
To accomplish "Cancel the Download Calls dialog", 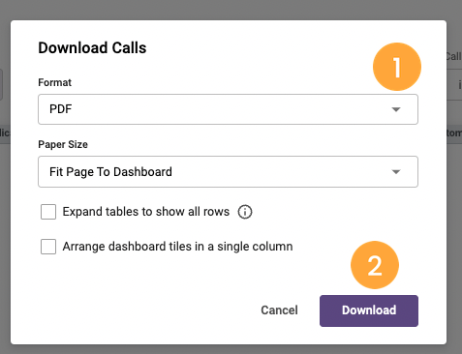I will (x=279, y=310).
